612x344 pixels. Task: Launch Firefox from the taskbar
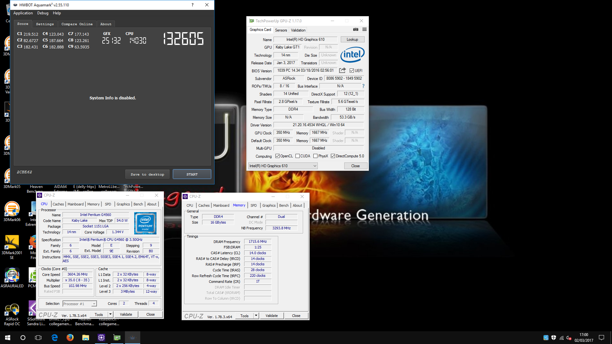[70, 338]
